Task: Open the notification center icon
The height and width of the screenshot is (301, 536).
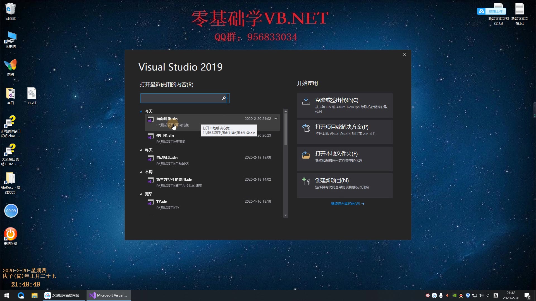Action: click(x=527, y=295)
